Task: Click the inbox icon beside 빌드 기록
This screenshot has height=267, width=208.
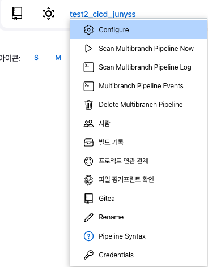Action: (88, 142)
